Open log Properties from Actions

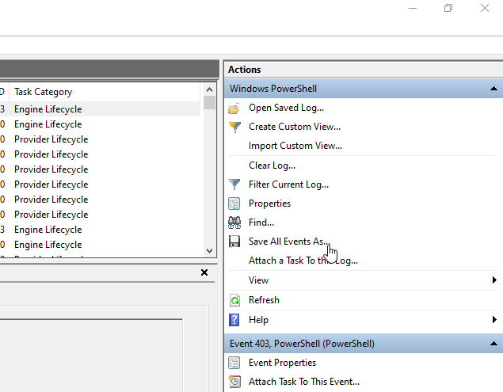269,204
